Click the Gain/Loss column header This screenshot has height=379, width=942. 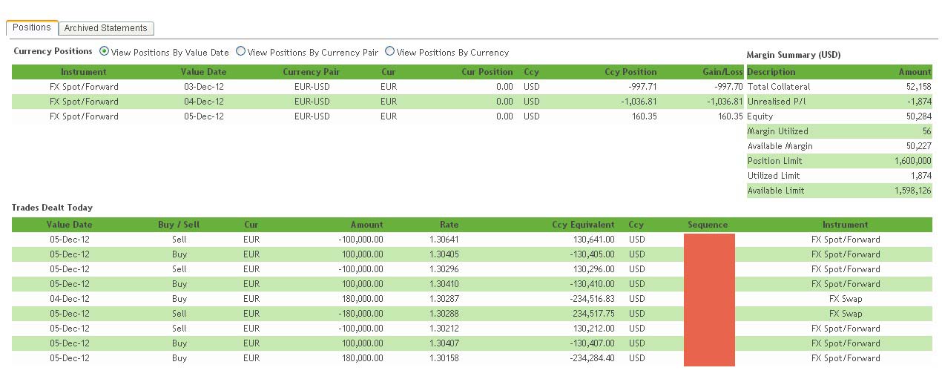pyautogui.click(x=722, y=72)
